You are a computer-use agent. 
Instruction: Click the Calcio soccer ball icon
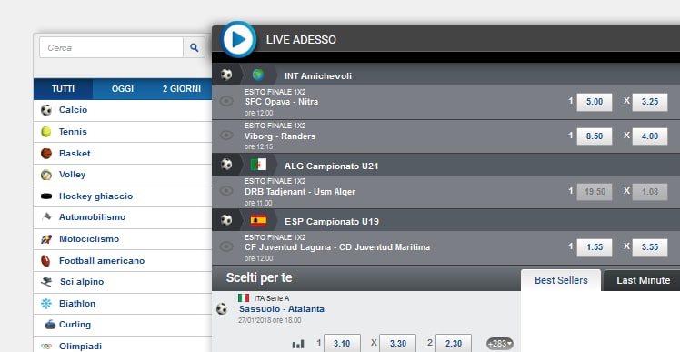tap(46, 110)
